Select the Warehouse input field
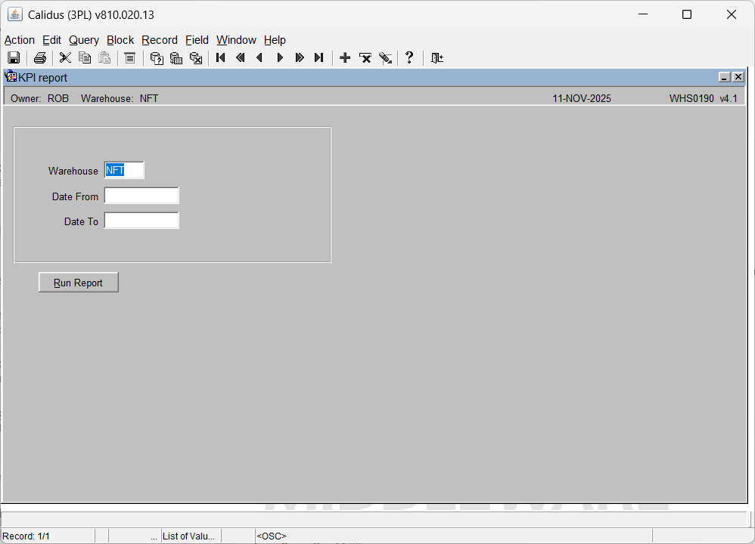The height and width of the screenshot is (544, 755). tap(124, 171)
